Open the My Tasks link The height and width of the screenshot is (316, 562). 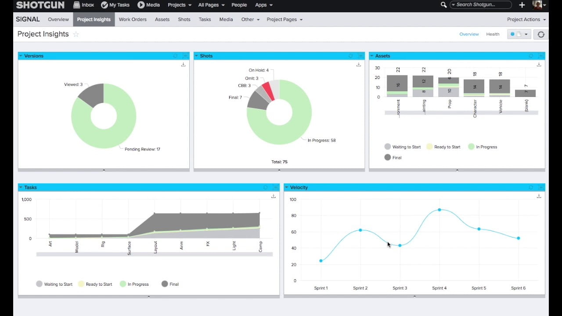tap(115, 5)
